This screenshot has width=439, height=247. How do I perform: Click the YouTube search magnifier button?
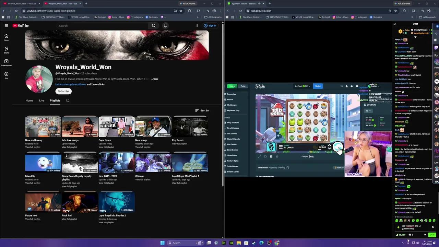pyautogui.click(x=154, y=26)
